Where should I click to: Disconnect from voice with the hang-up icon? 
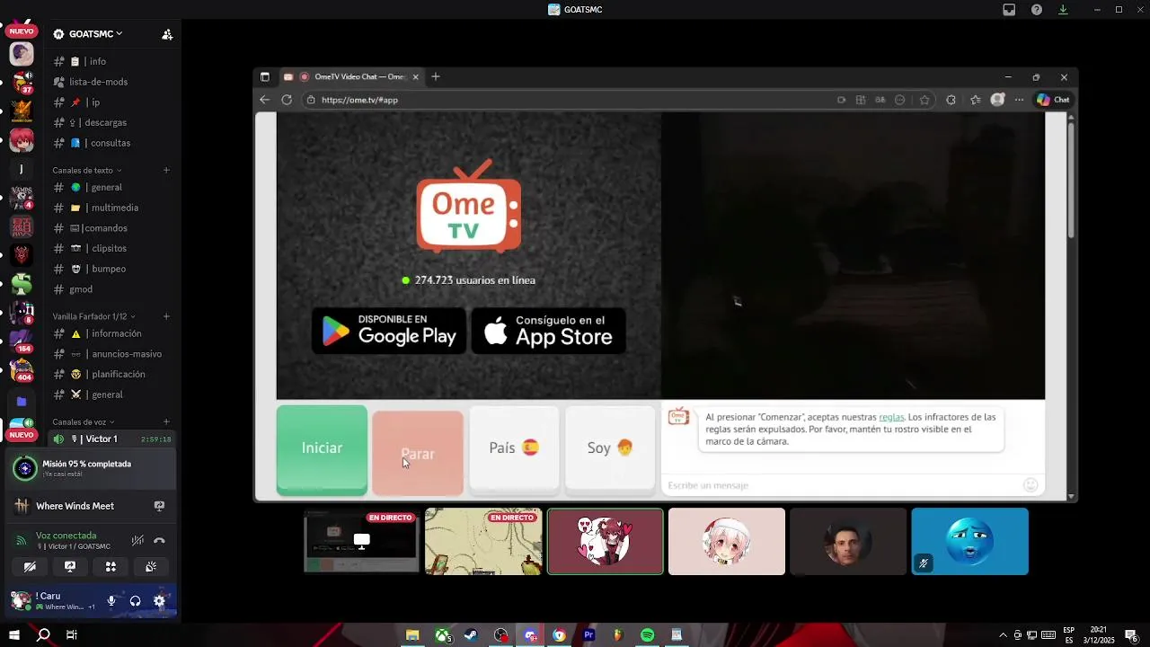point(159,540)
